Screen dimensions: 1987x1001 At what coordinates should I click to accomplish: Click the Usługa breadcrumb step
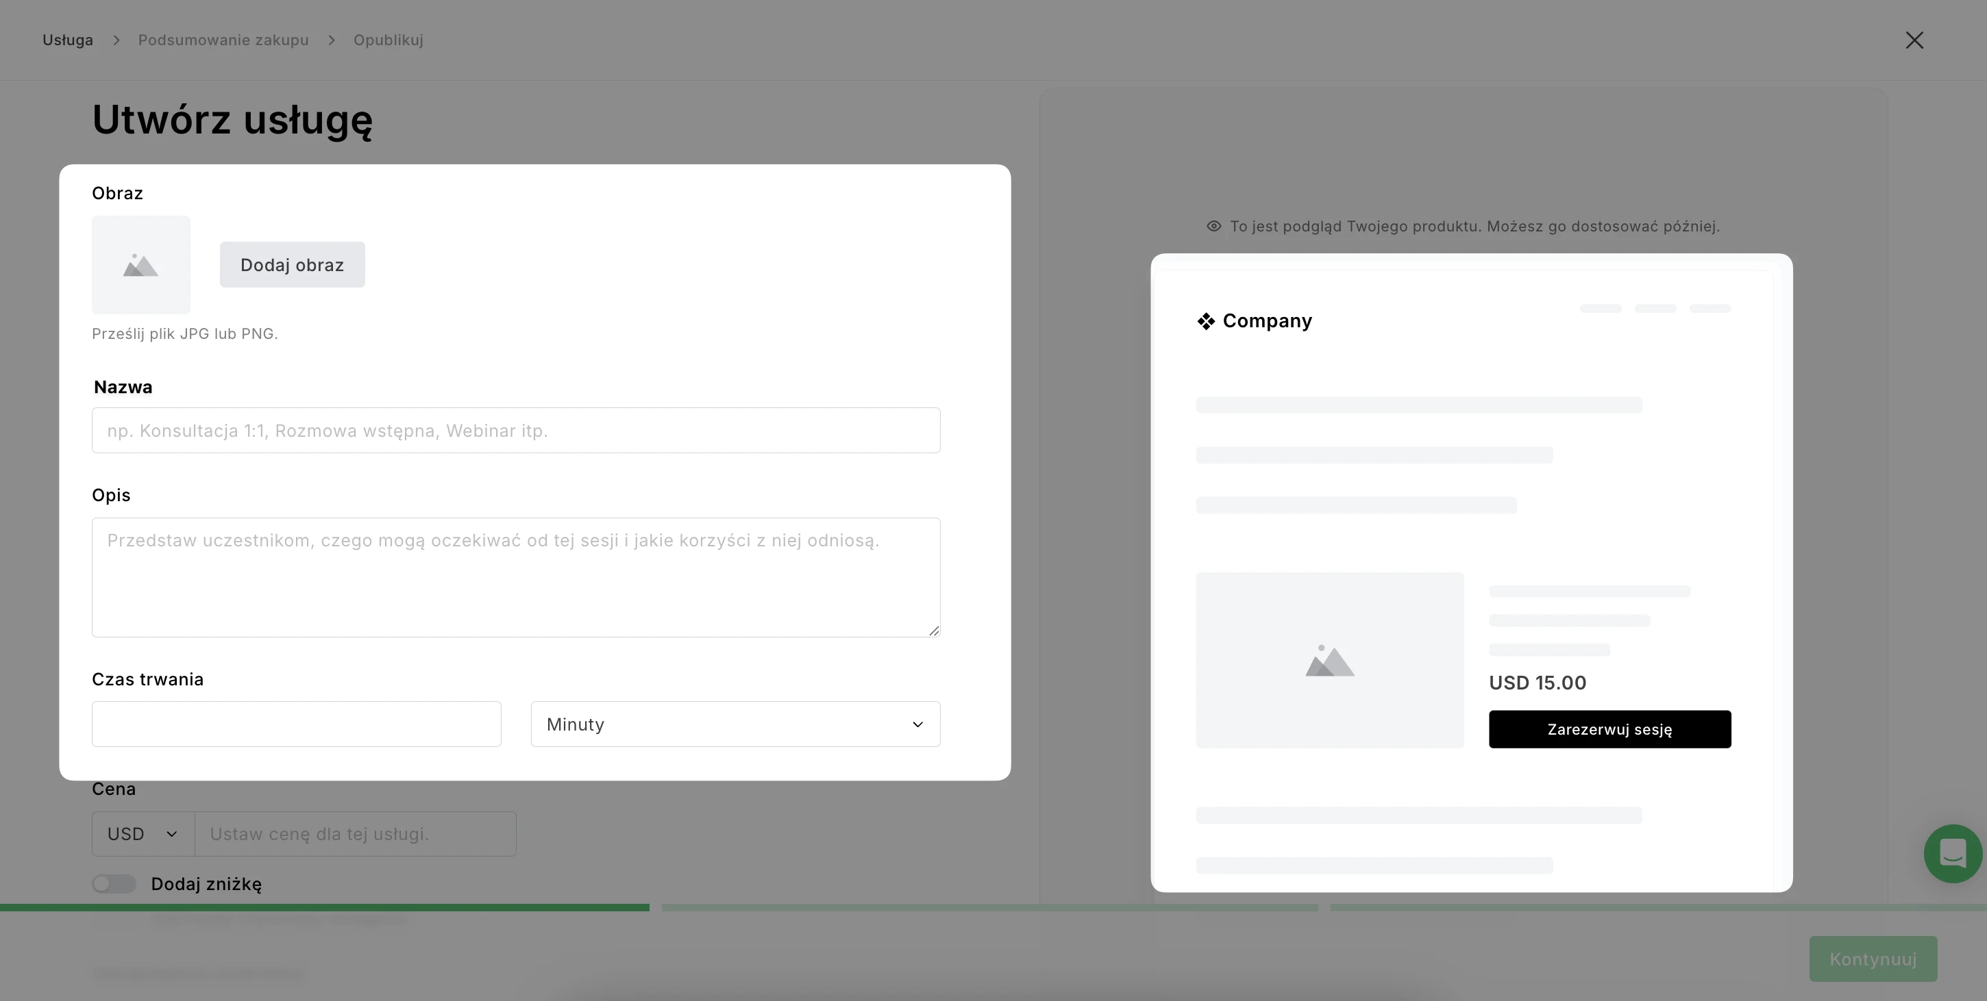[x=68, y=40]
